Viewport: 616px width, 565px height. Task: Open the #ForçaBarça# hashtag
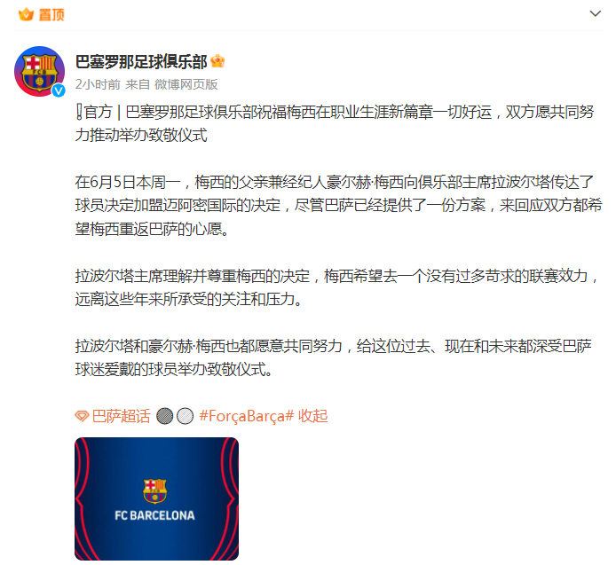point(247,416)
